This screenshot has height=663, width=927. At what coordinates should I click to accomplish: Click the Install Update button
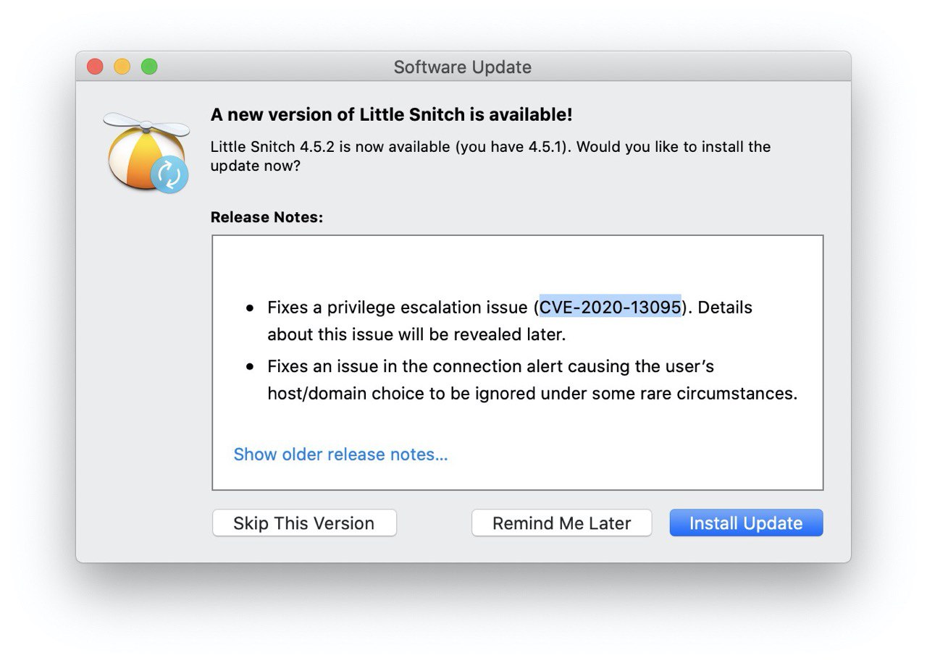(746, 523)
